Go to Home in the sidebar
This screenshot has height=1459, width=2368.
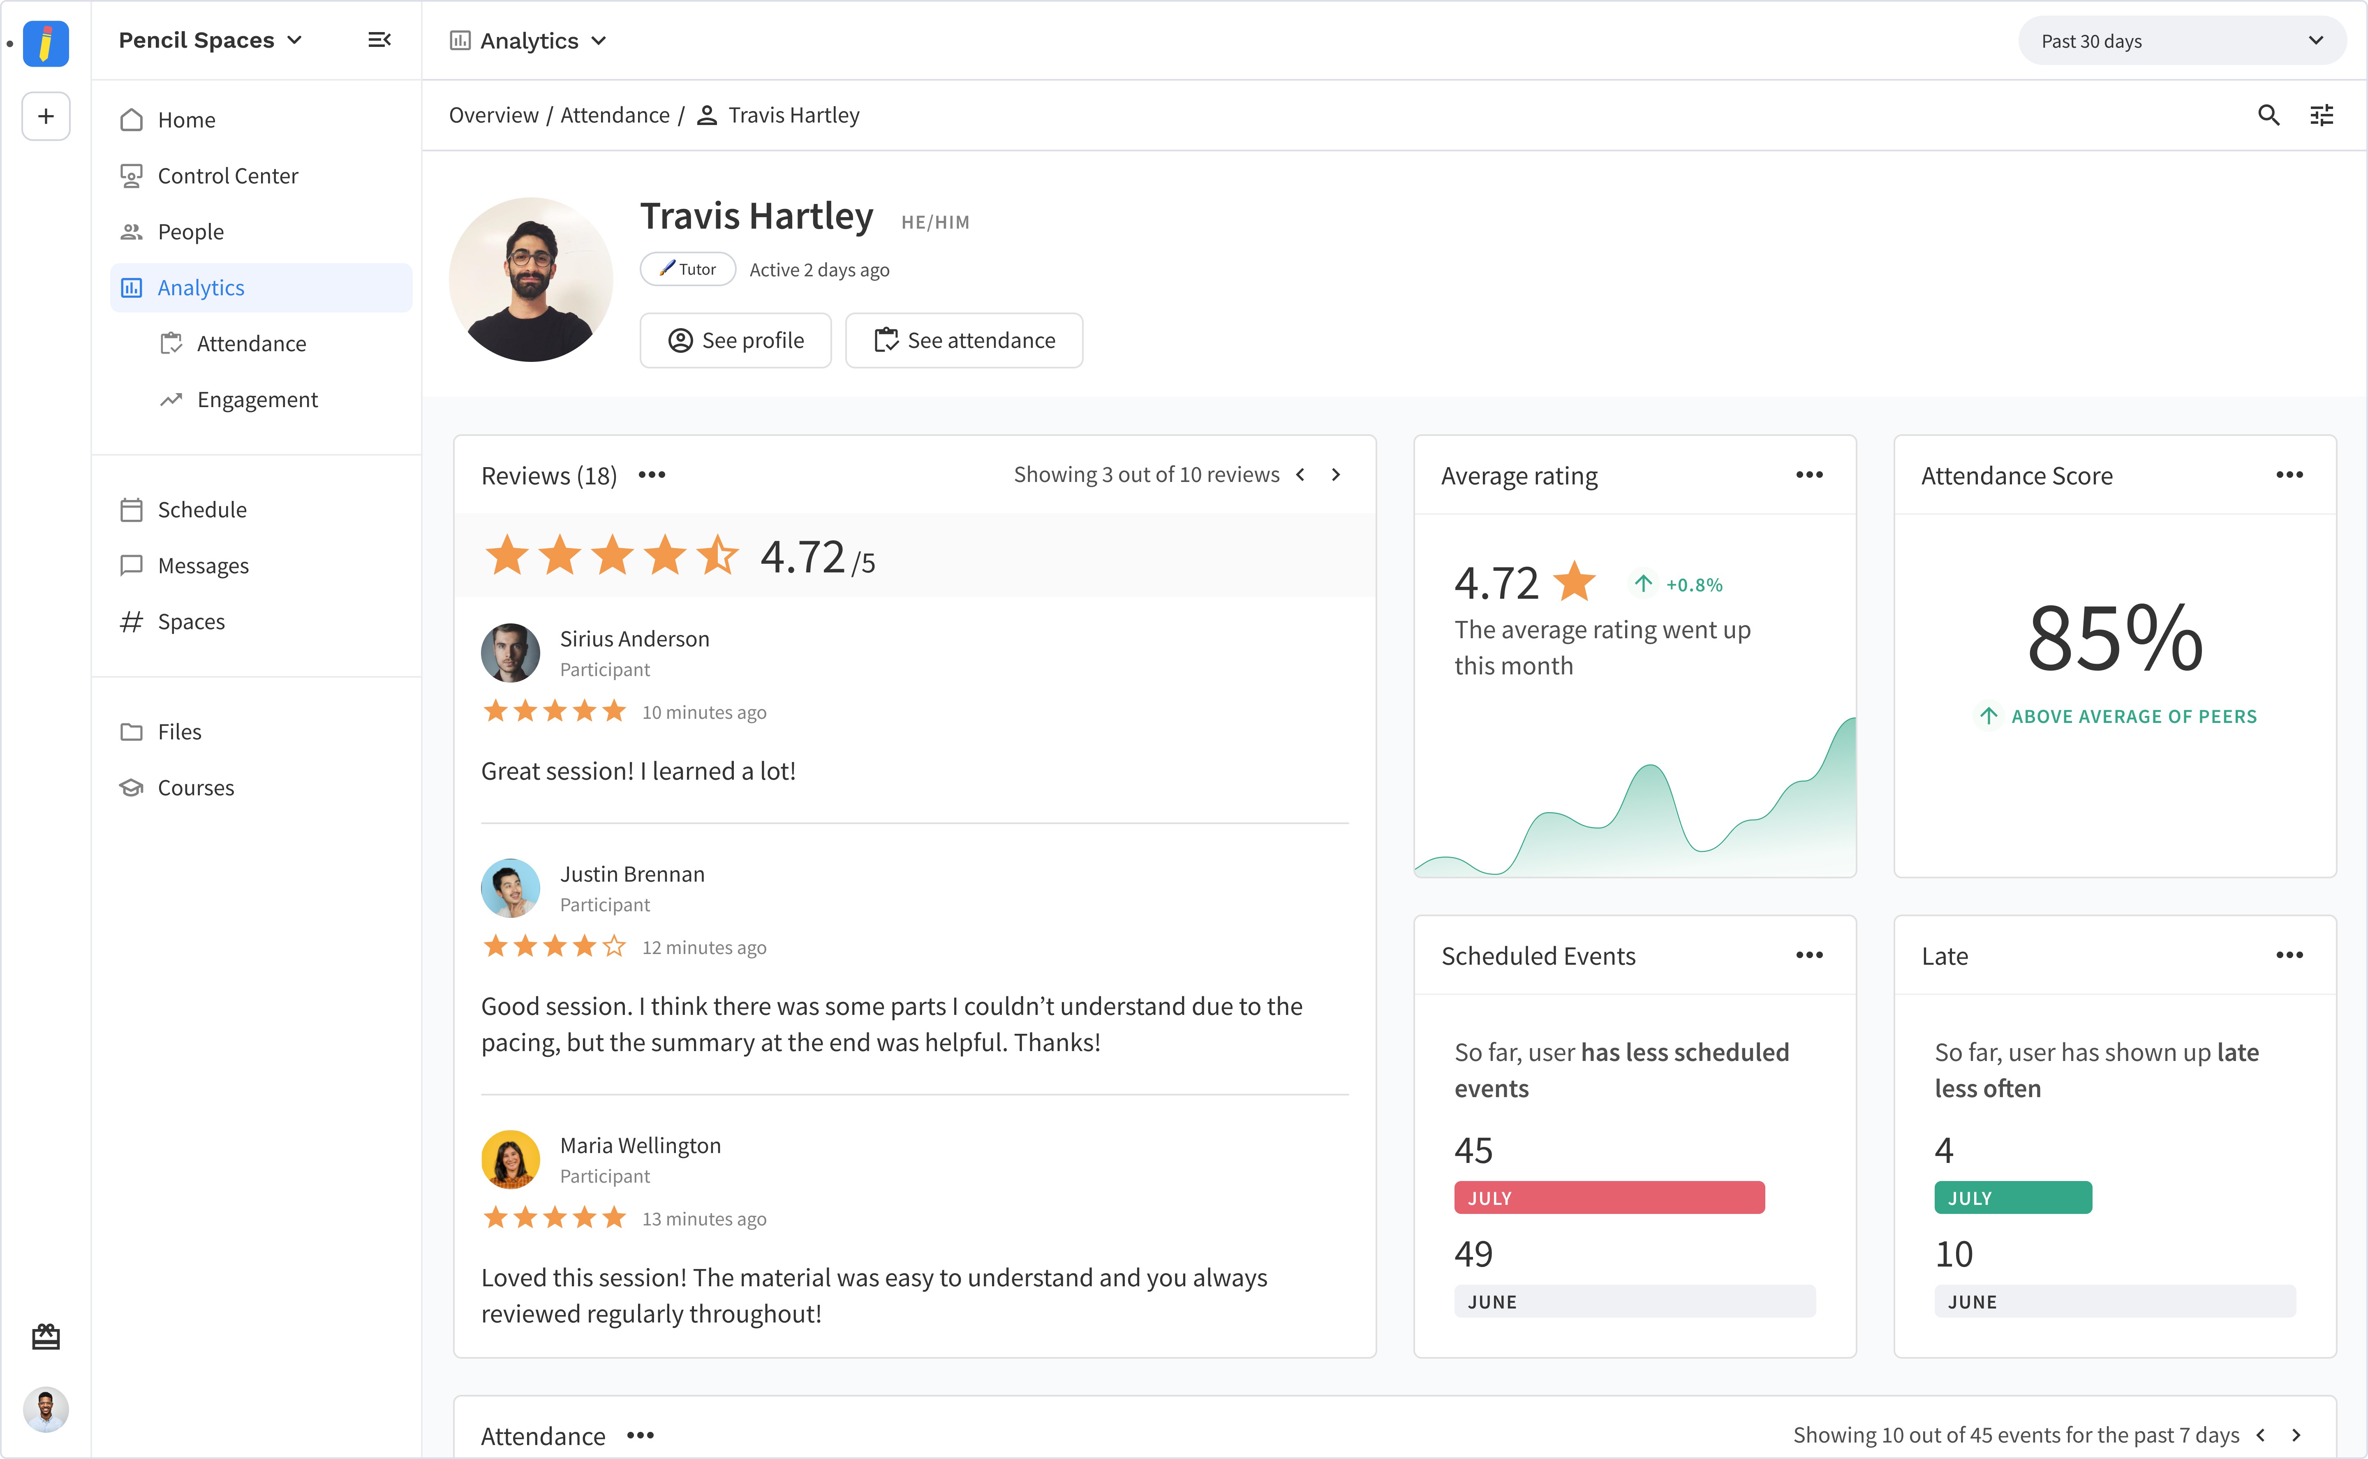pos(260,120)
